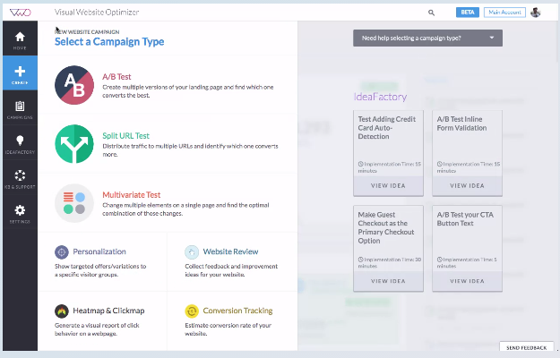Open A/B Test your CTA Button Text title
The height and width of the screenshot is (358, 560).
click(x=465, y=219)
